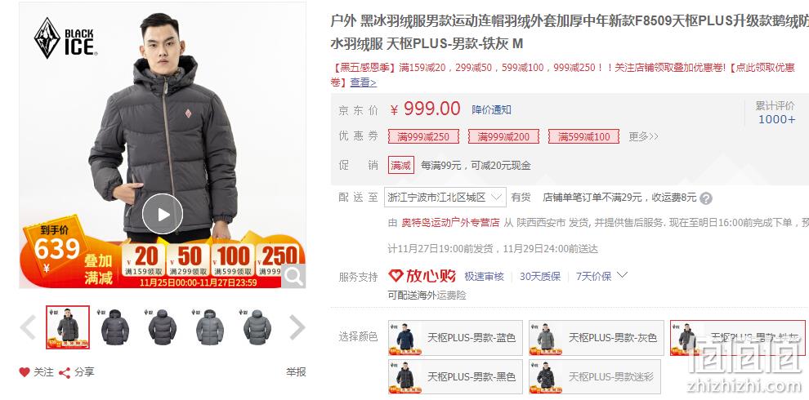
Task: Click the 放心购 heart logo
Action: pyautogui.click(x=396, y=276)
